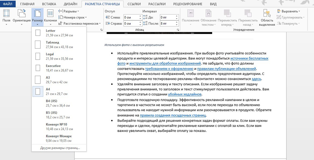The image size is (314, 160).
Task: Select Конверт №10 envelope size
Action: coord(59,127)
